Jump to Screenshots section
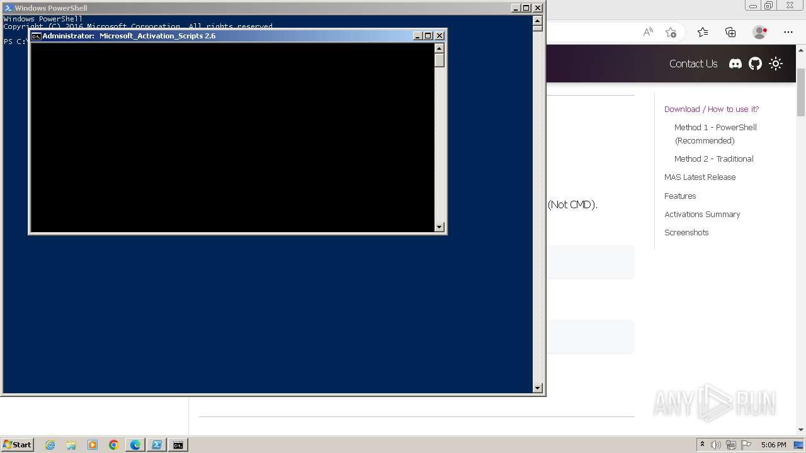Viewport: 806px width, 453px height. (686, 232)
